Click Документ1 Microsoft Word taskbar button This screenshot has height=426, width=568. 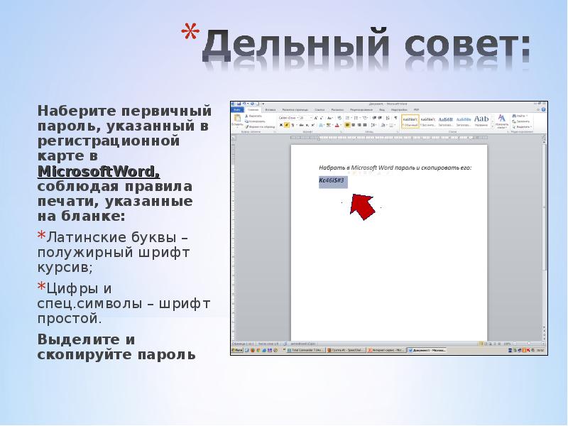(x=427, y=350)
